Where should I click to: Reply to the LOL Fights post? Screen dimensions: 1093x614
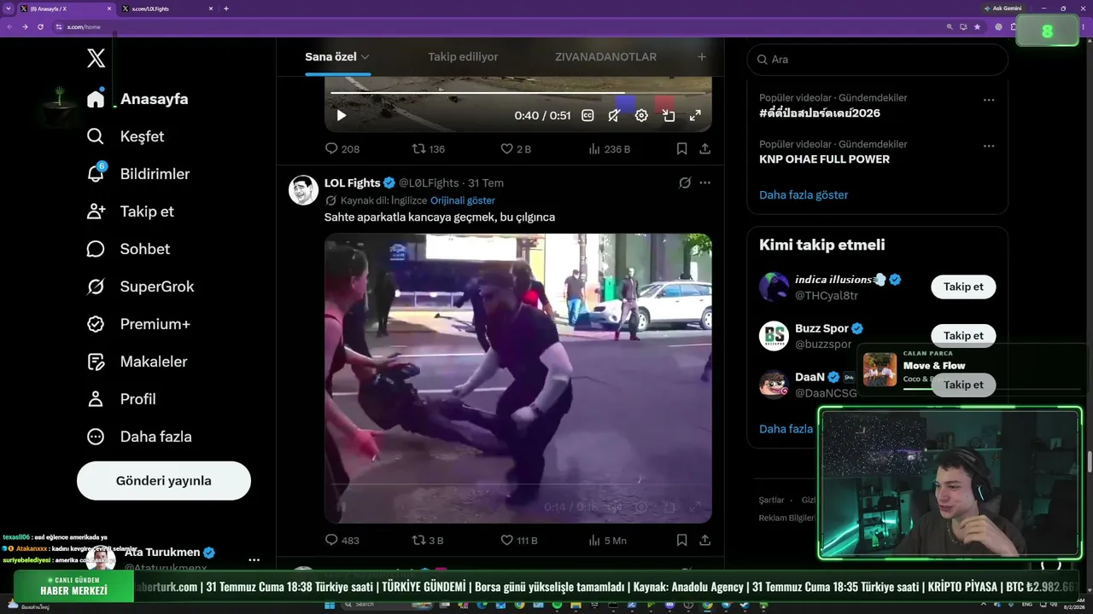click(342, 541)
